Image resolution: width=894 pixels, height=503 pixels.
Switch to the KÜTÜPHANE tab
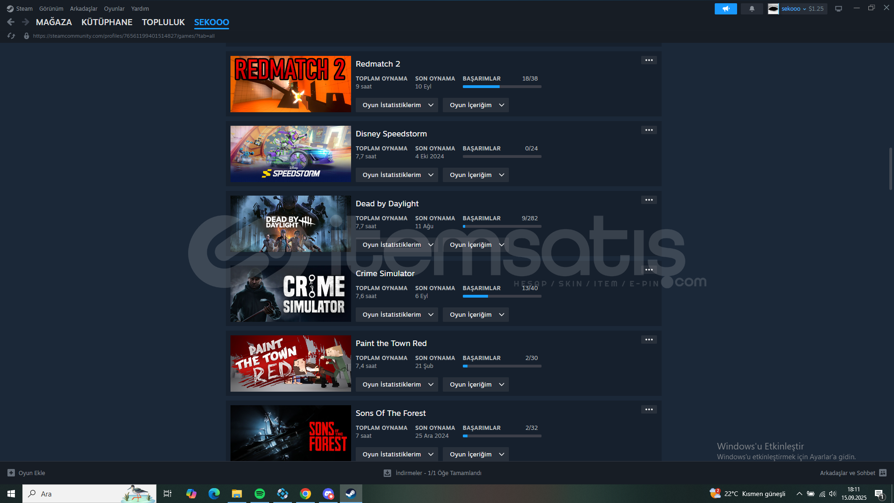[107, 22]
